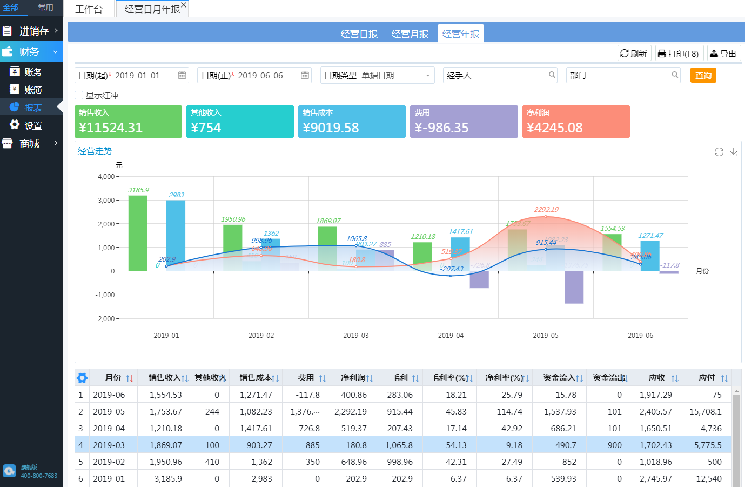This screenshot has width=745, height=487.
Task: Click the purple 费用 summary card
Action: coord(464,122)
